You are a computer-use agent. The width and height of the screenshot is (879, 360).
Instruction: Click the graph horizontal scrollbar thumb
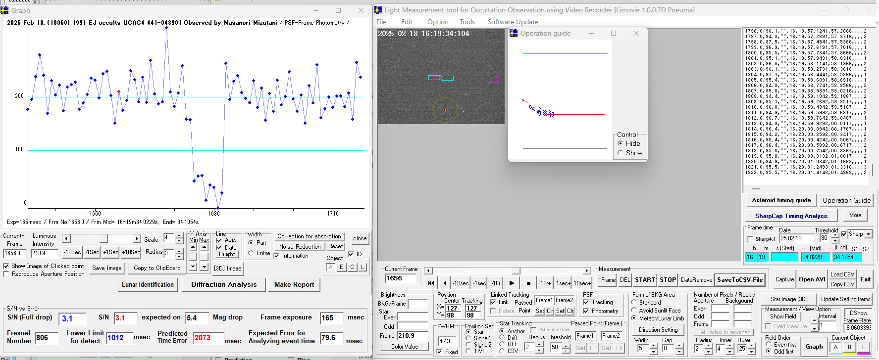click(x=103, y=239)
